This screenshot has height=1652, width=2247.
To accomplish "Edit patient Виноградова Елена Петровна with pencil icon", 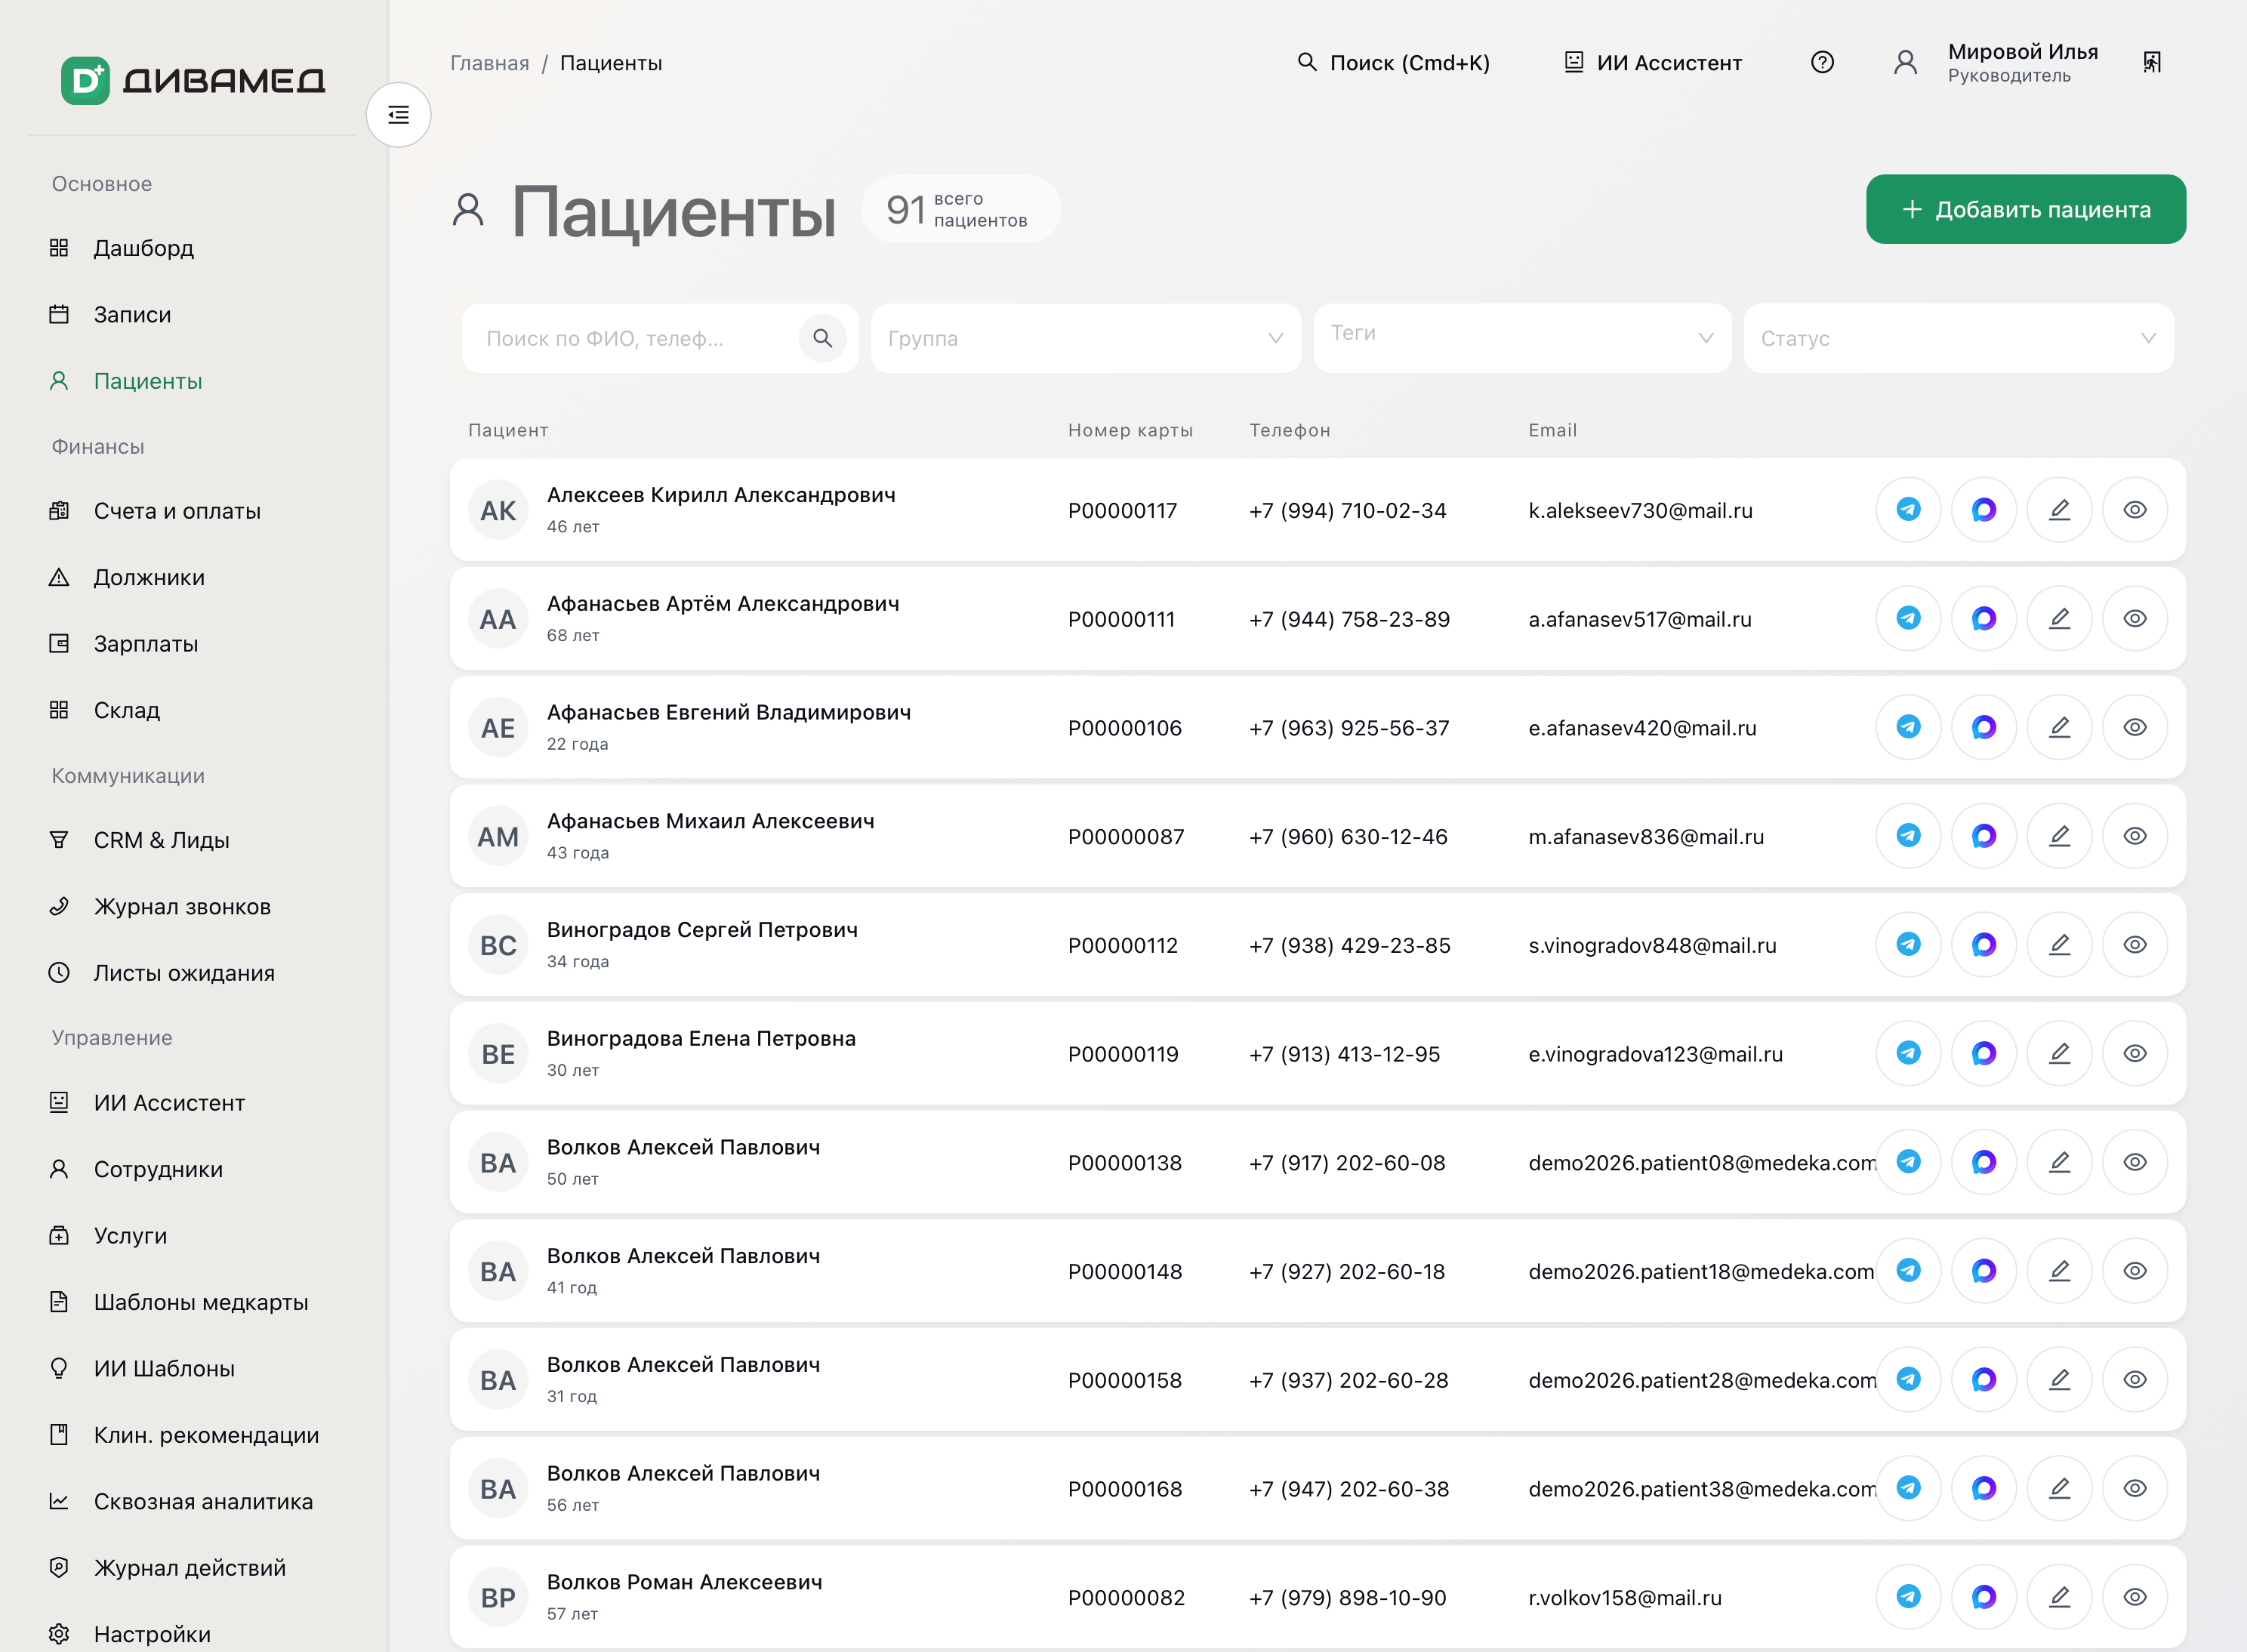I will pyautogui.click(x=2059, y=1053).
